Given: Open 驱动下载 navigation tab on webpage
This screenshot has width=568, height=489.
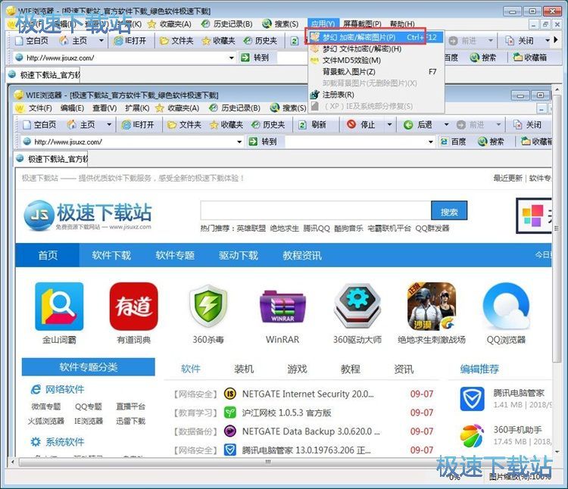Looking at the screenshot, I should coord(239,255).
